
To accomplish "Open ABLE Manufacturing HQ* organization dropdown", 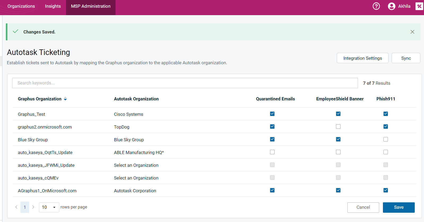I will click(139, 152).
